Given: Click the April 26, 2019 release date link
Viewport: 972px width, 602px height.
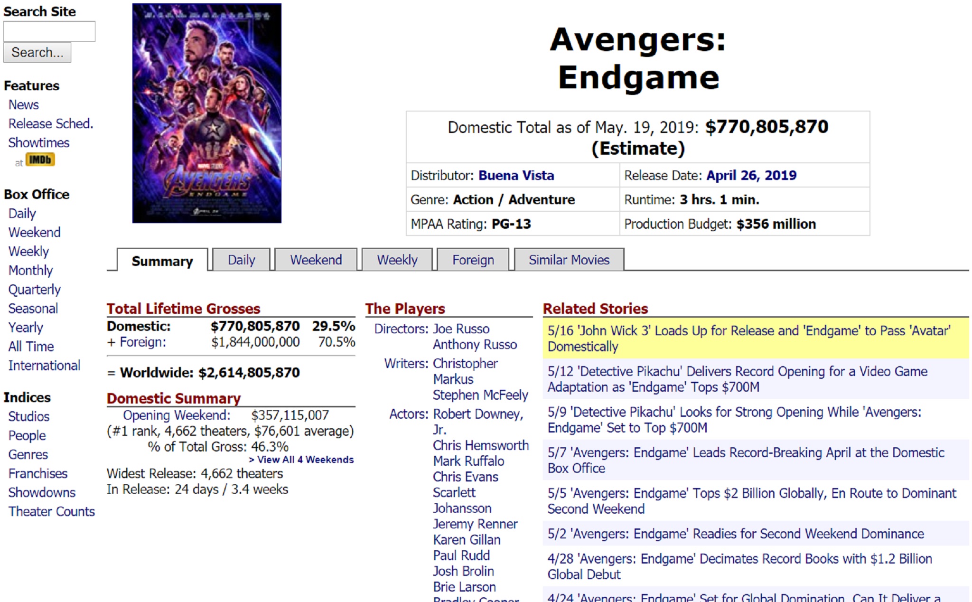Looking at the screenshot, I should tap(751, 175).
